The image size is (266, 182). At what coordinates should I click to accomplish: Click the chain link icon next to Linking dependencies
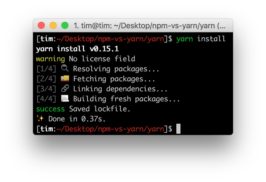pos(65,88)
